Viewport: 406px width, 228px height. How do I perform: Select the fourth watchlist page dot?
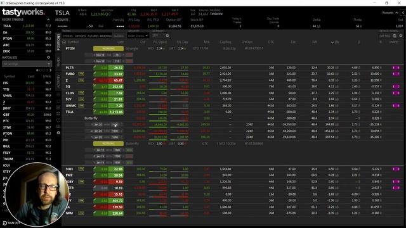[47, 70]
